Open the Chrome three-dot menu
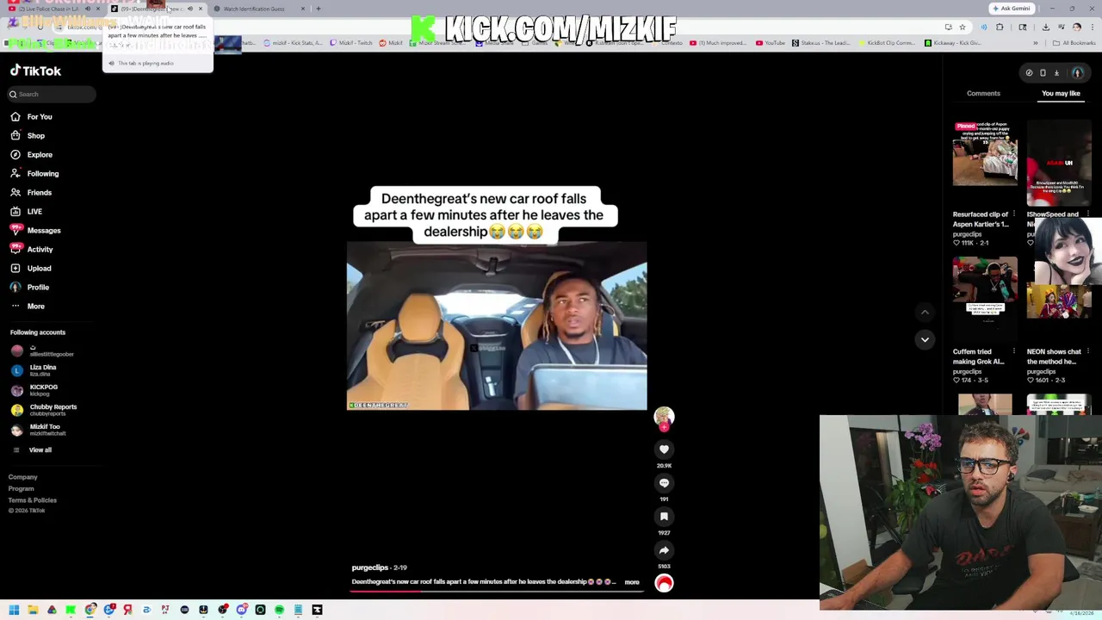Image resolution: width=1102 pixels, height=620 pixels. (1092, 27)
